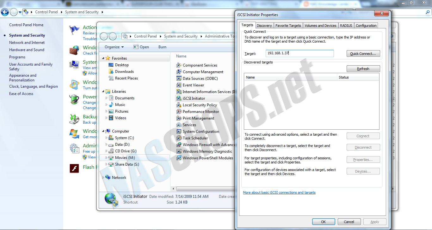
Task: Open Component Services icon in Administrative Tools
Action: pyautogui.click(x=179, y=65)
